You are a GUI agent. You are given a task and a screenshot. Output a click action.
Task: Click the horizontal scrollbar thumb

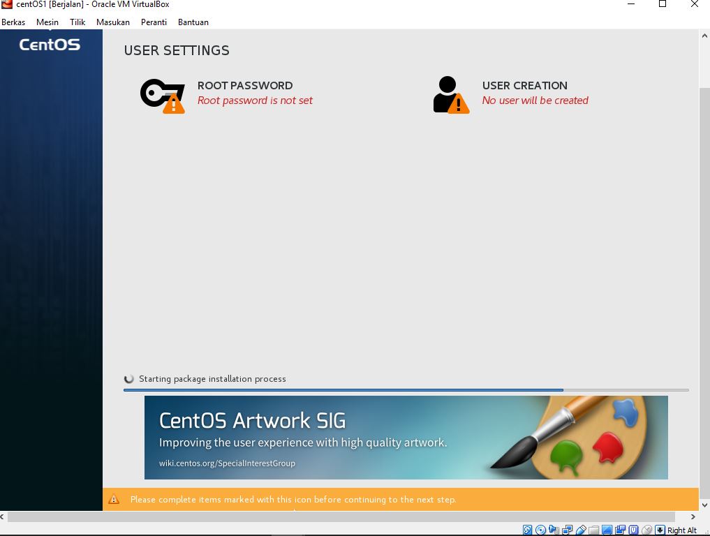(341, 516)
